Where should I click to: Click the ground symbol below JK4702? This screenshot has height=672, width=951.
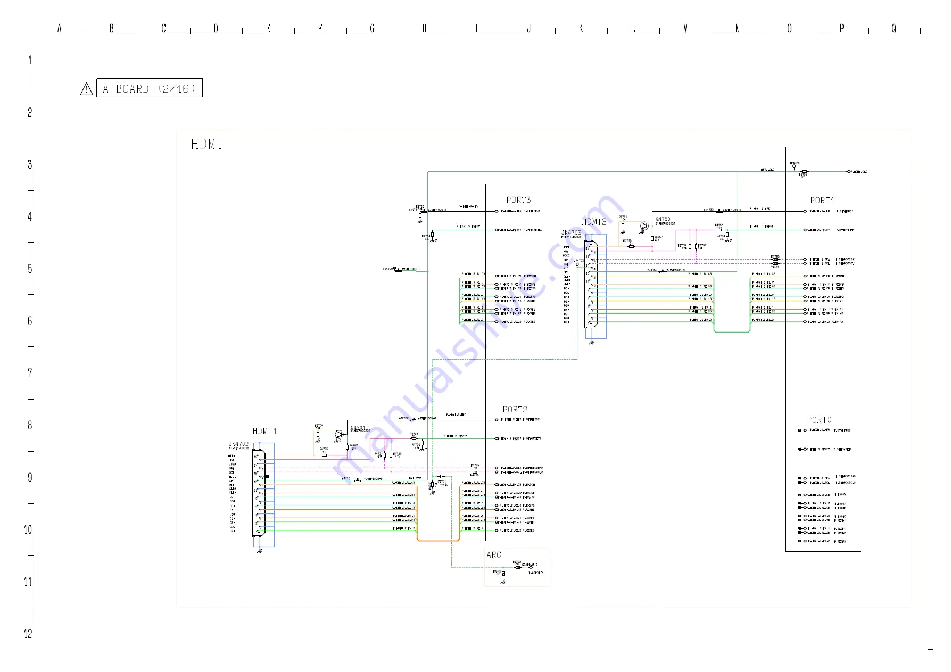click(259, 551)
